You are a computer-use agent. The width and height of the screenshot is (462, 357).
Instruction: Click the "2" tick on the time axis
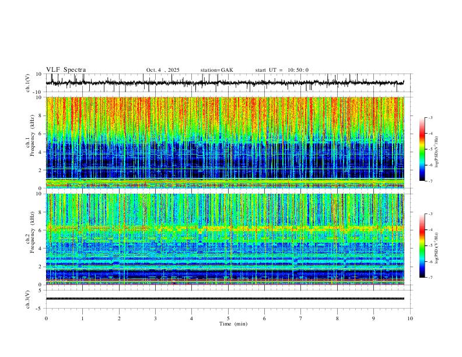pyautogui.click(x=119, y=318)
